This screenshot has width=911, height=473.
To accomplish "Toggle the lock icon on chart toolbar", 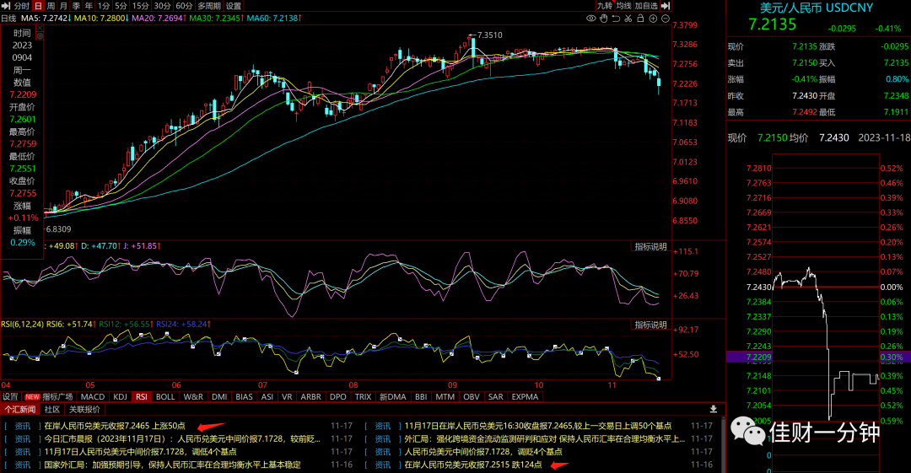I will [x=640, y=19].
